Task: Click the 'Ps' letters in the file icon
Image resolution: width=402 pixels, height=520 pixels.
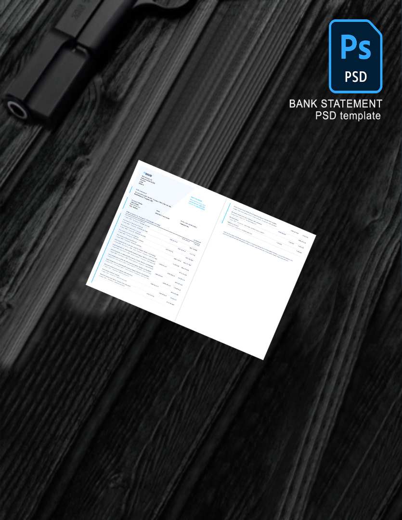Action: 355,47
